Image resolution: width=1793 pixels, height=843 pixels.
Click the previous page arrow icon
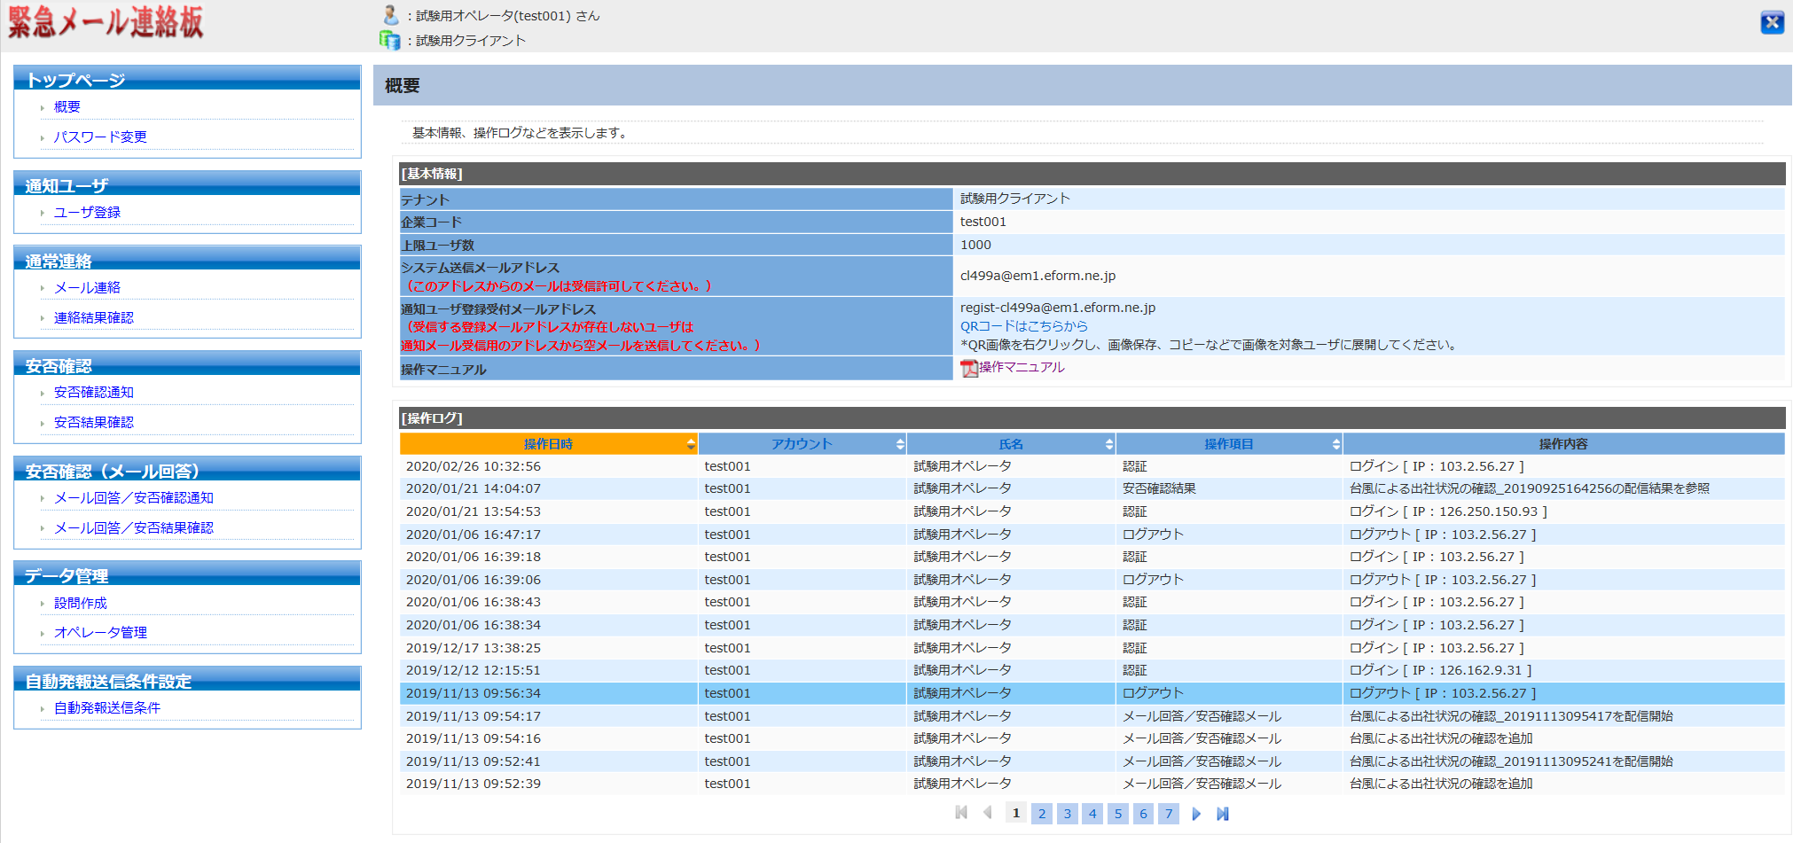pyautogui.click(x=987, y=813)
